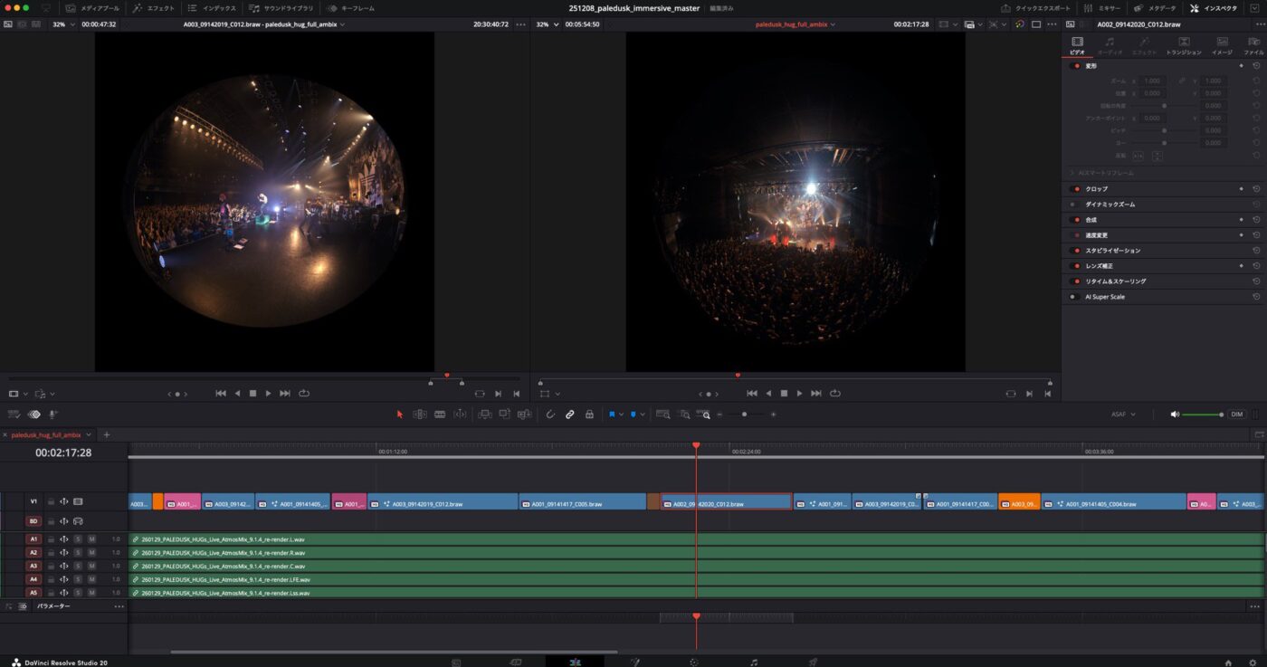Toggle ダイナミックズーム enable switch

[x=1073, y=205]
